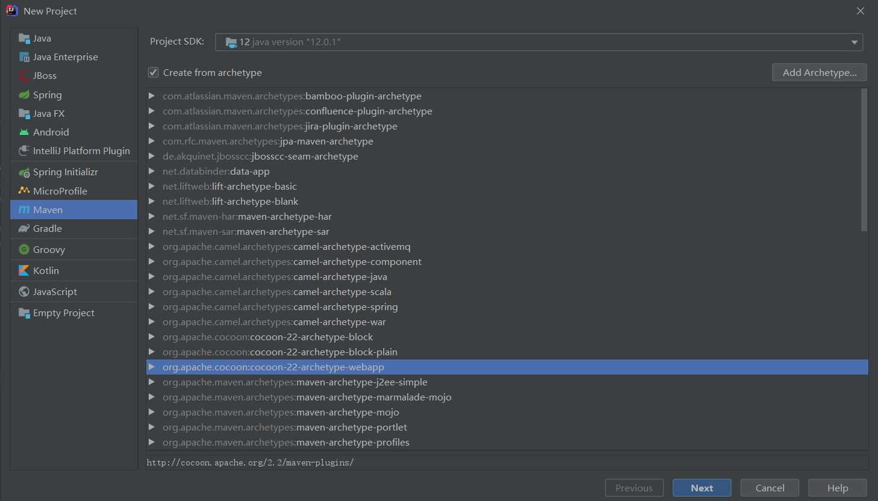
Task: Select Java project type
Action: (74, 39)
